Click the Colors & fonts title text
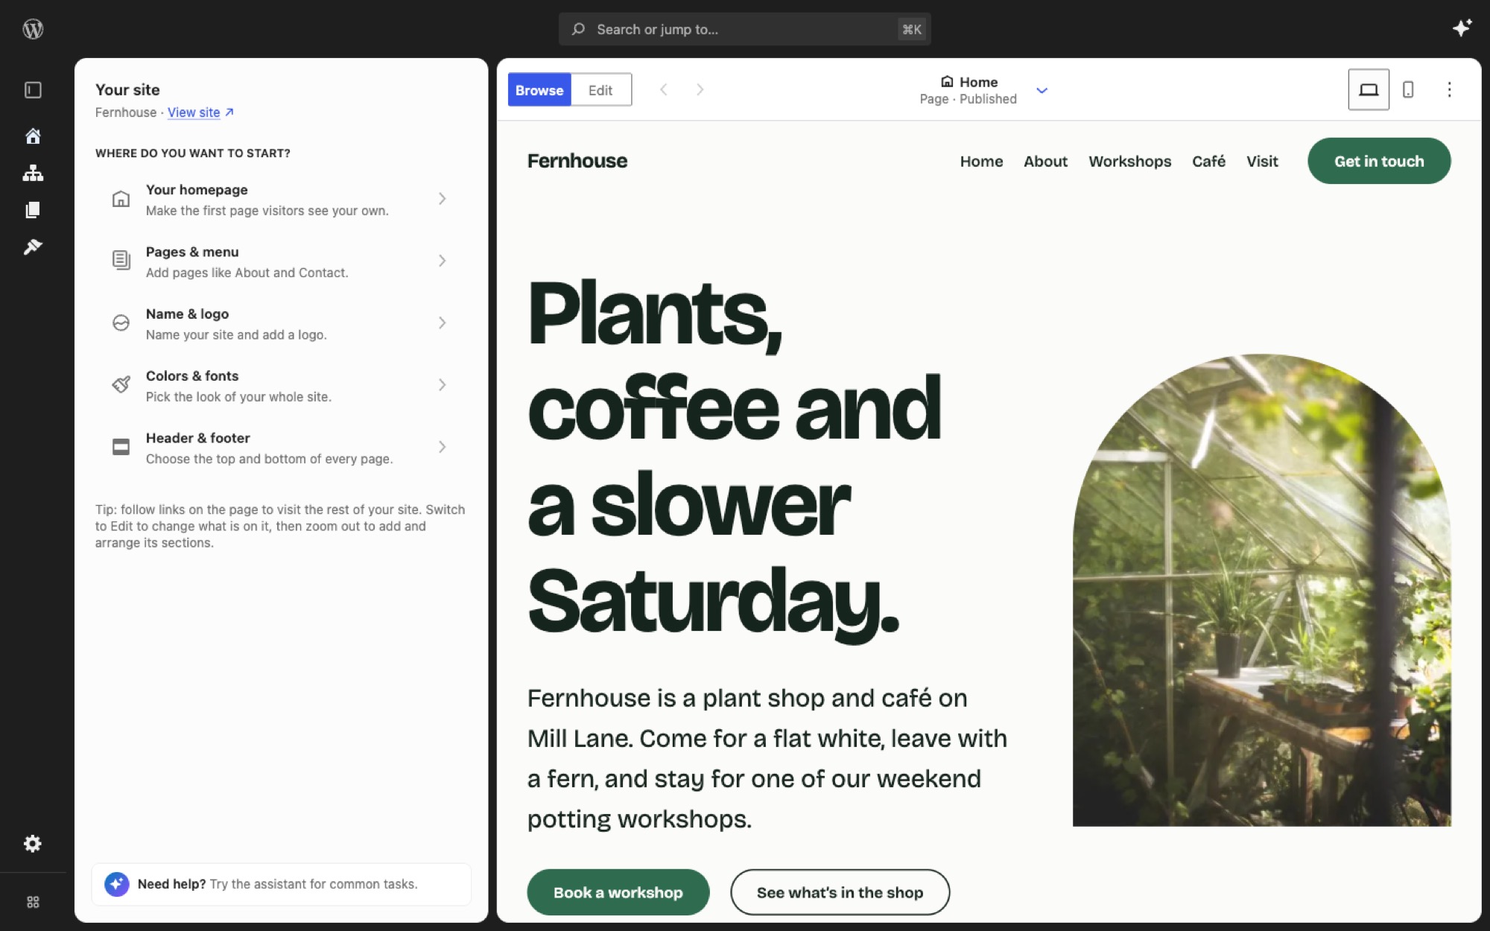 click(192, 376)
